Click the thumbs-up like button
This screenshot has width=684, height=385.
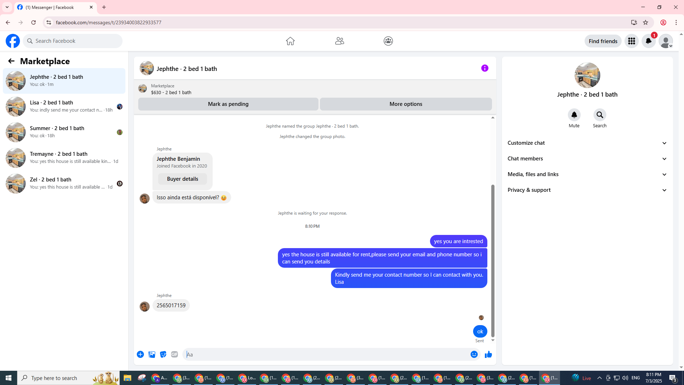(x=488, y=354)
